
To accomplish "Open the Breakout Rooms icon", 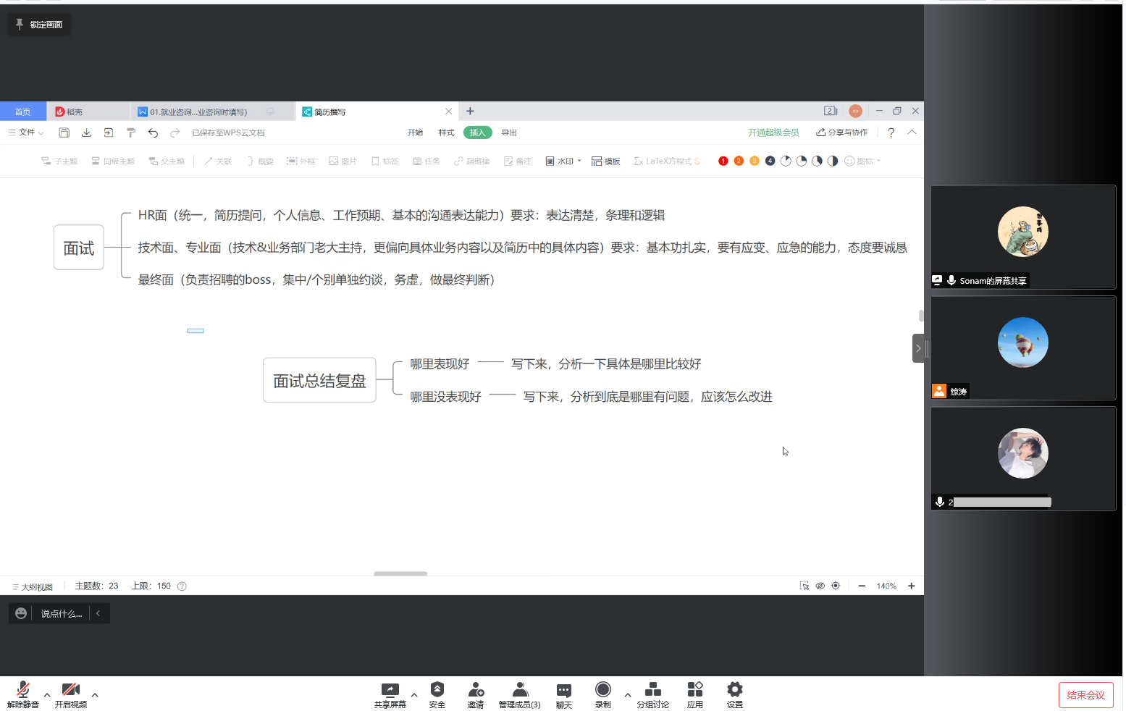I will pos(652,689).
